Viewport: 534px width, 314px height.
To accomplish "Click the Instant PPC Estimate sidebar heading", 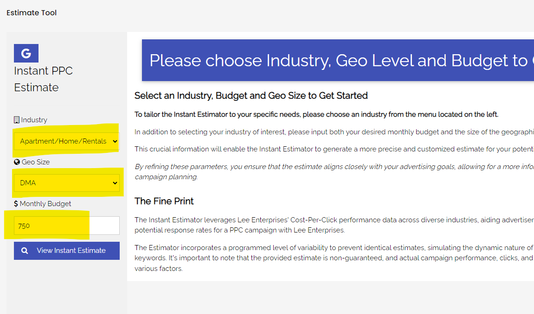I will point(43,79).
